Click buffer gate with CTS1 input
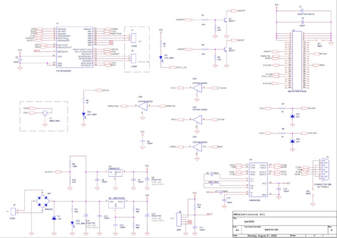 click(198, 88)
